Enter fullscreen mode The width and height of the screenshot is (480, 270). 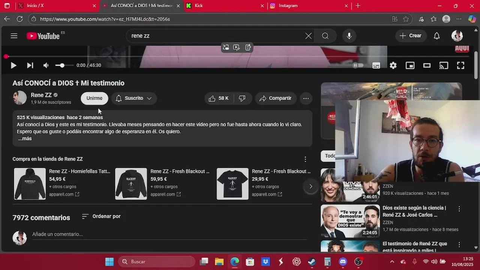pyautogui.click(x=460, y=65)
